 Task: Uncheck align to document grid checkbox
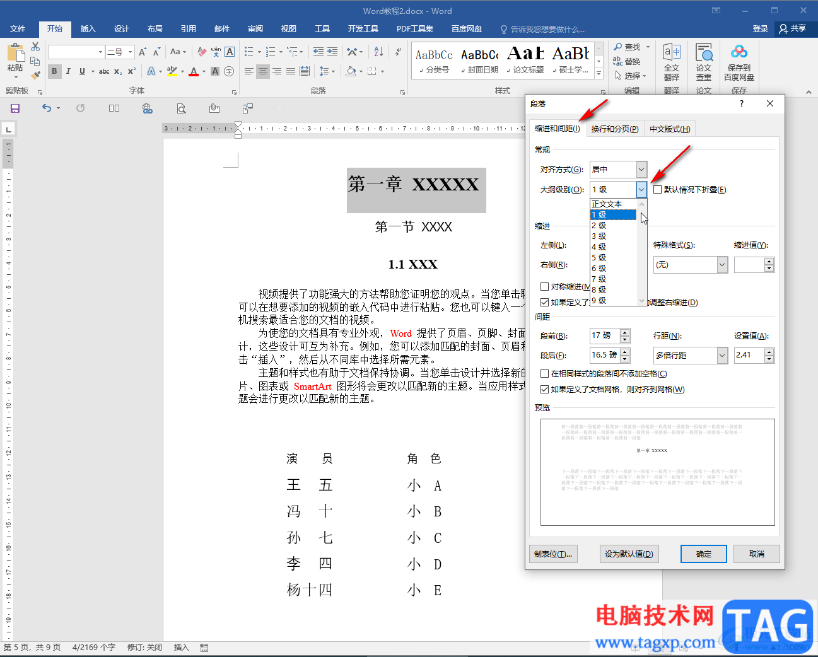click(x=545, y=389)
